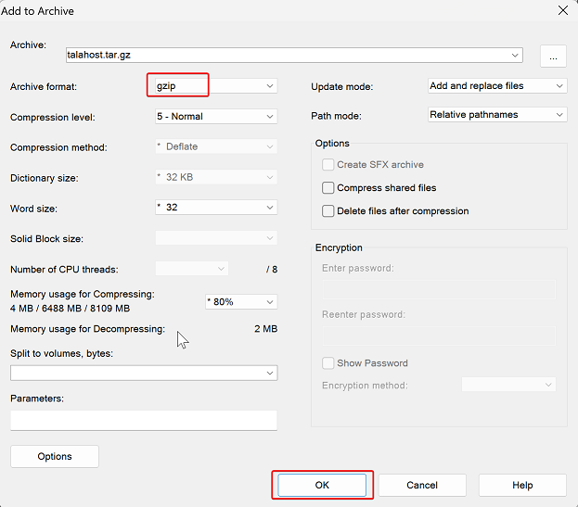Open the Number of CPU threads dropdown
The width and height of the screenshot is (578, 507).
coord(192,269)
